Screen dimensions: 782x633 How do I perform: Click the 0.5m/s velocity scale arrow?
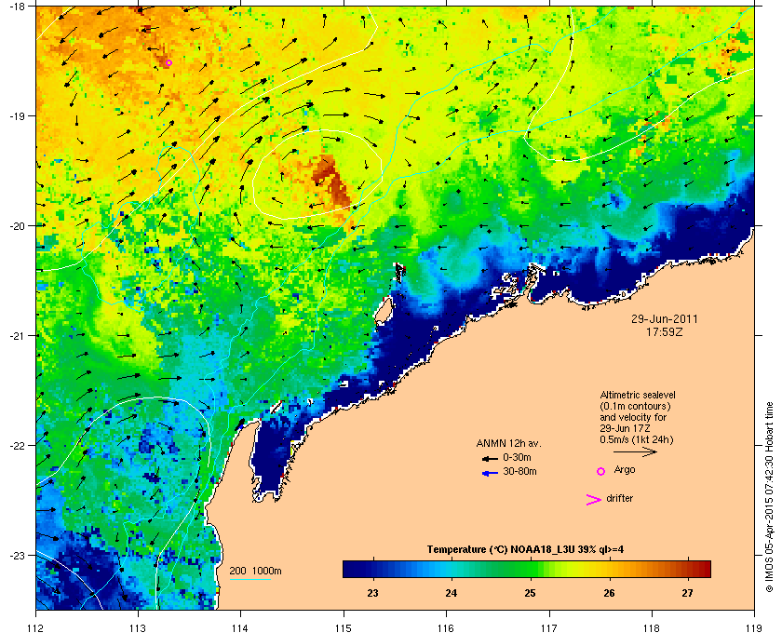click(635, 452)
